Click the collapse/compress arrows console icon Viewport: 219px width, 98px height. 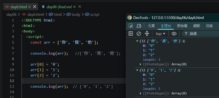click(147, 34)
